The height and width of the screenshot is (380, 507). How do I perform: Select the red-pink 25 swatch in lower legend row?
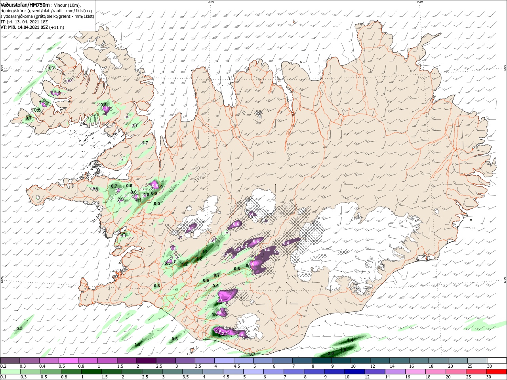(x=476, y=372)
